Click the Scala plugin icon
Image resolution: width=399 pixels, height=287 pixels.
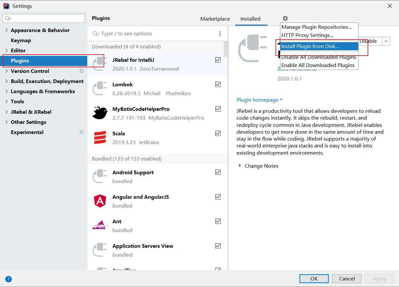[100, 137]
